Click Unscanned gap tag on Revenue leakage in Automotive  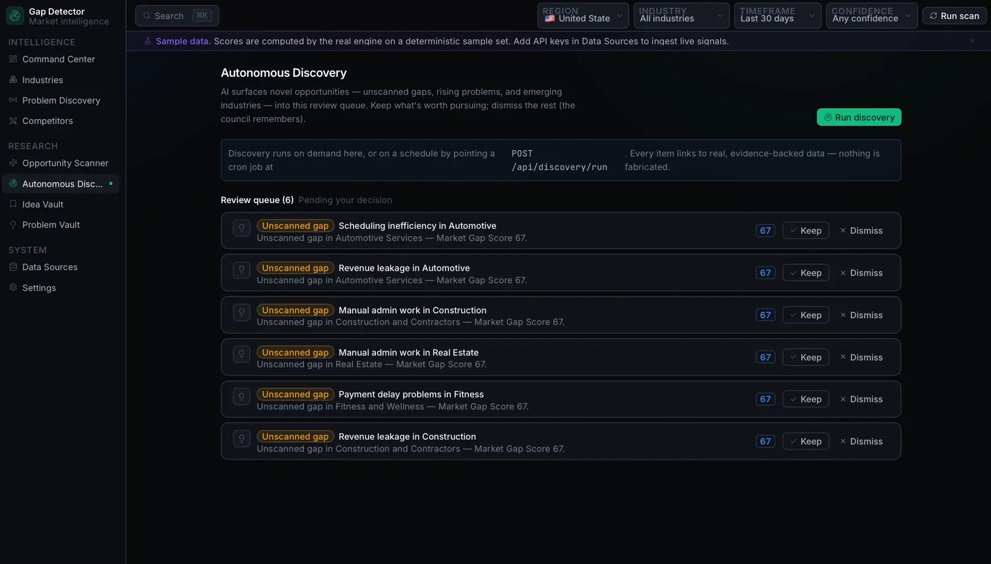(295, 268)
